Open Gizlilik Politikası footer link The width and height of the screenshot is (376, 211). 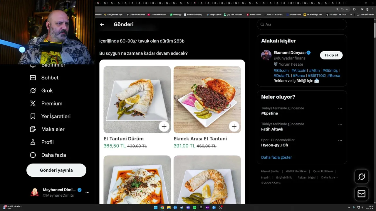tap(296, 171)
